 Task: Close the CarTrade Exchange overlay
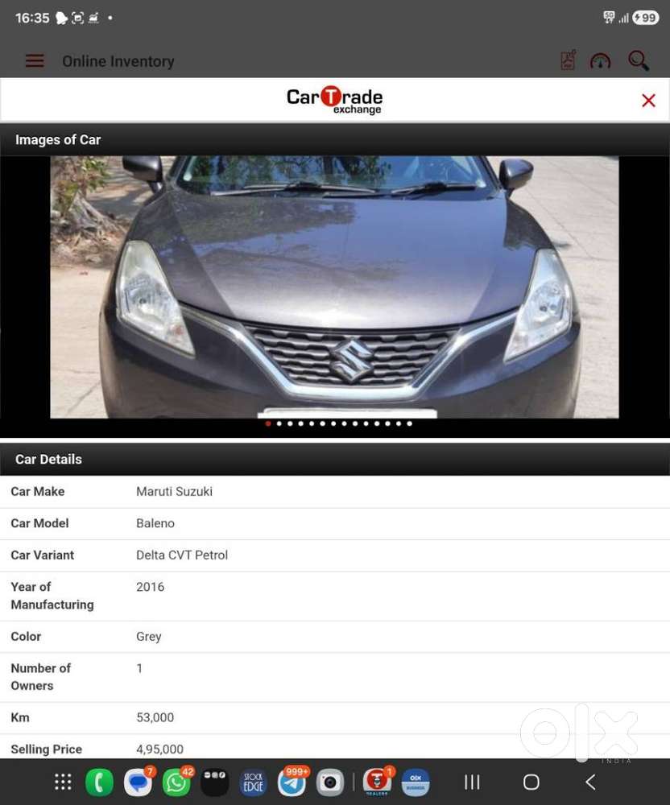pos(648,100)
